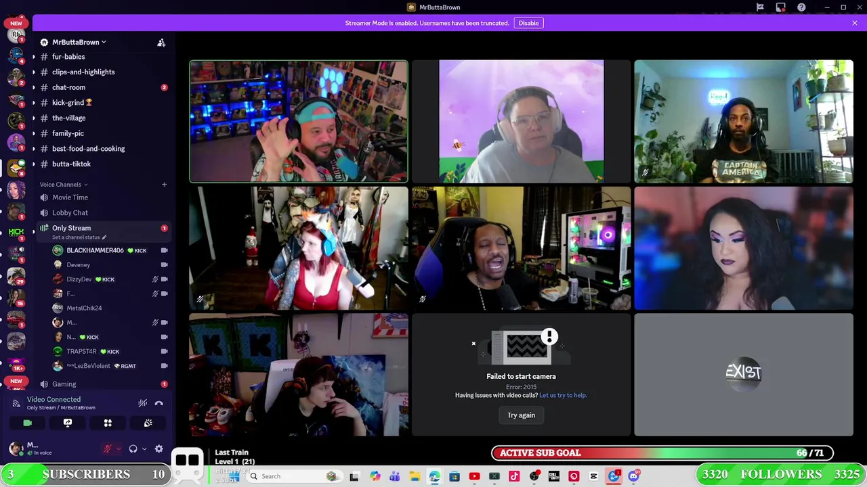867x487 pixels.
Task: Unmute the microphone
Action: pyautogui.click(x=107, y=448)
